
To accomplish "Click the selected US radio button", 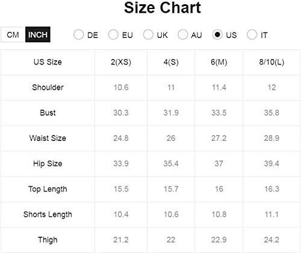I will (217, 35).
